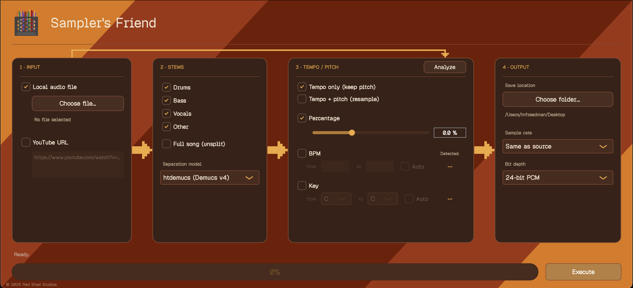Click the YouTube URL input field
The height and width of the screenshot is (288, 633).
tap(78, 164)
